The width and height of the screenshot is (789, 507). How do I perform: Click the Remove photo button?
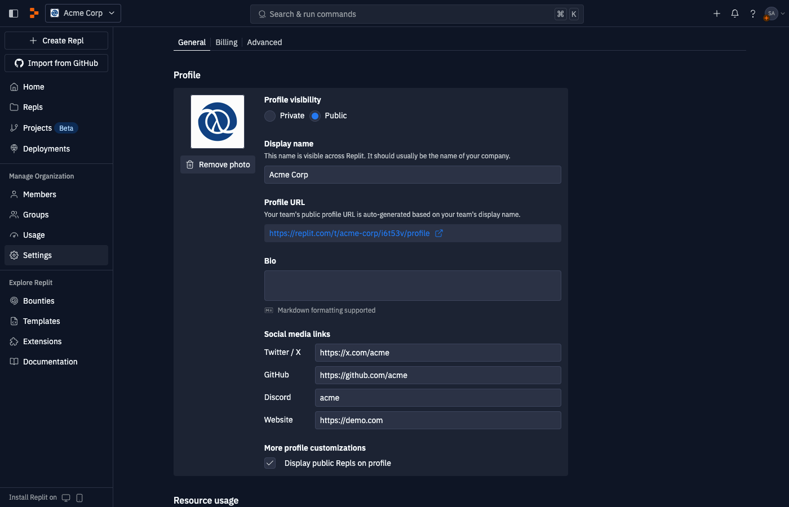(x=218, y=164)
